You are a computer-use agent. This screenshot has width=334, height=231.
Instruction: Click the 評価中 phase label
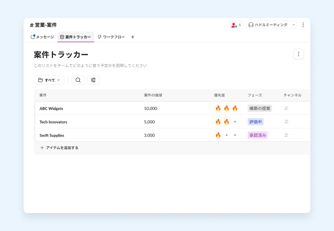click(255, 122)
